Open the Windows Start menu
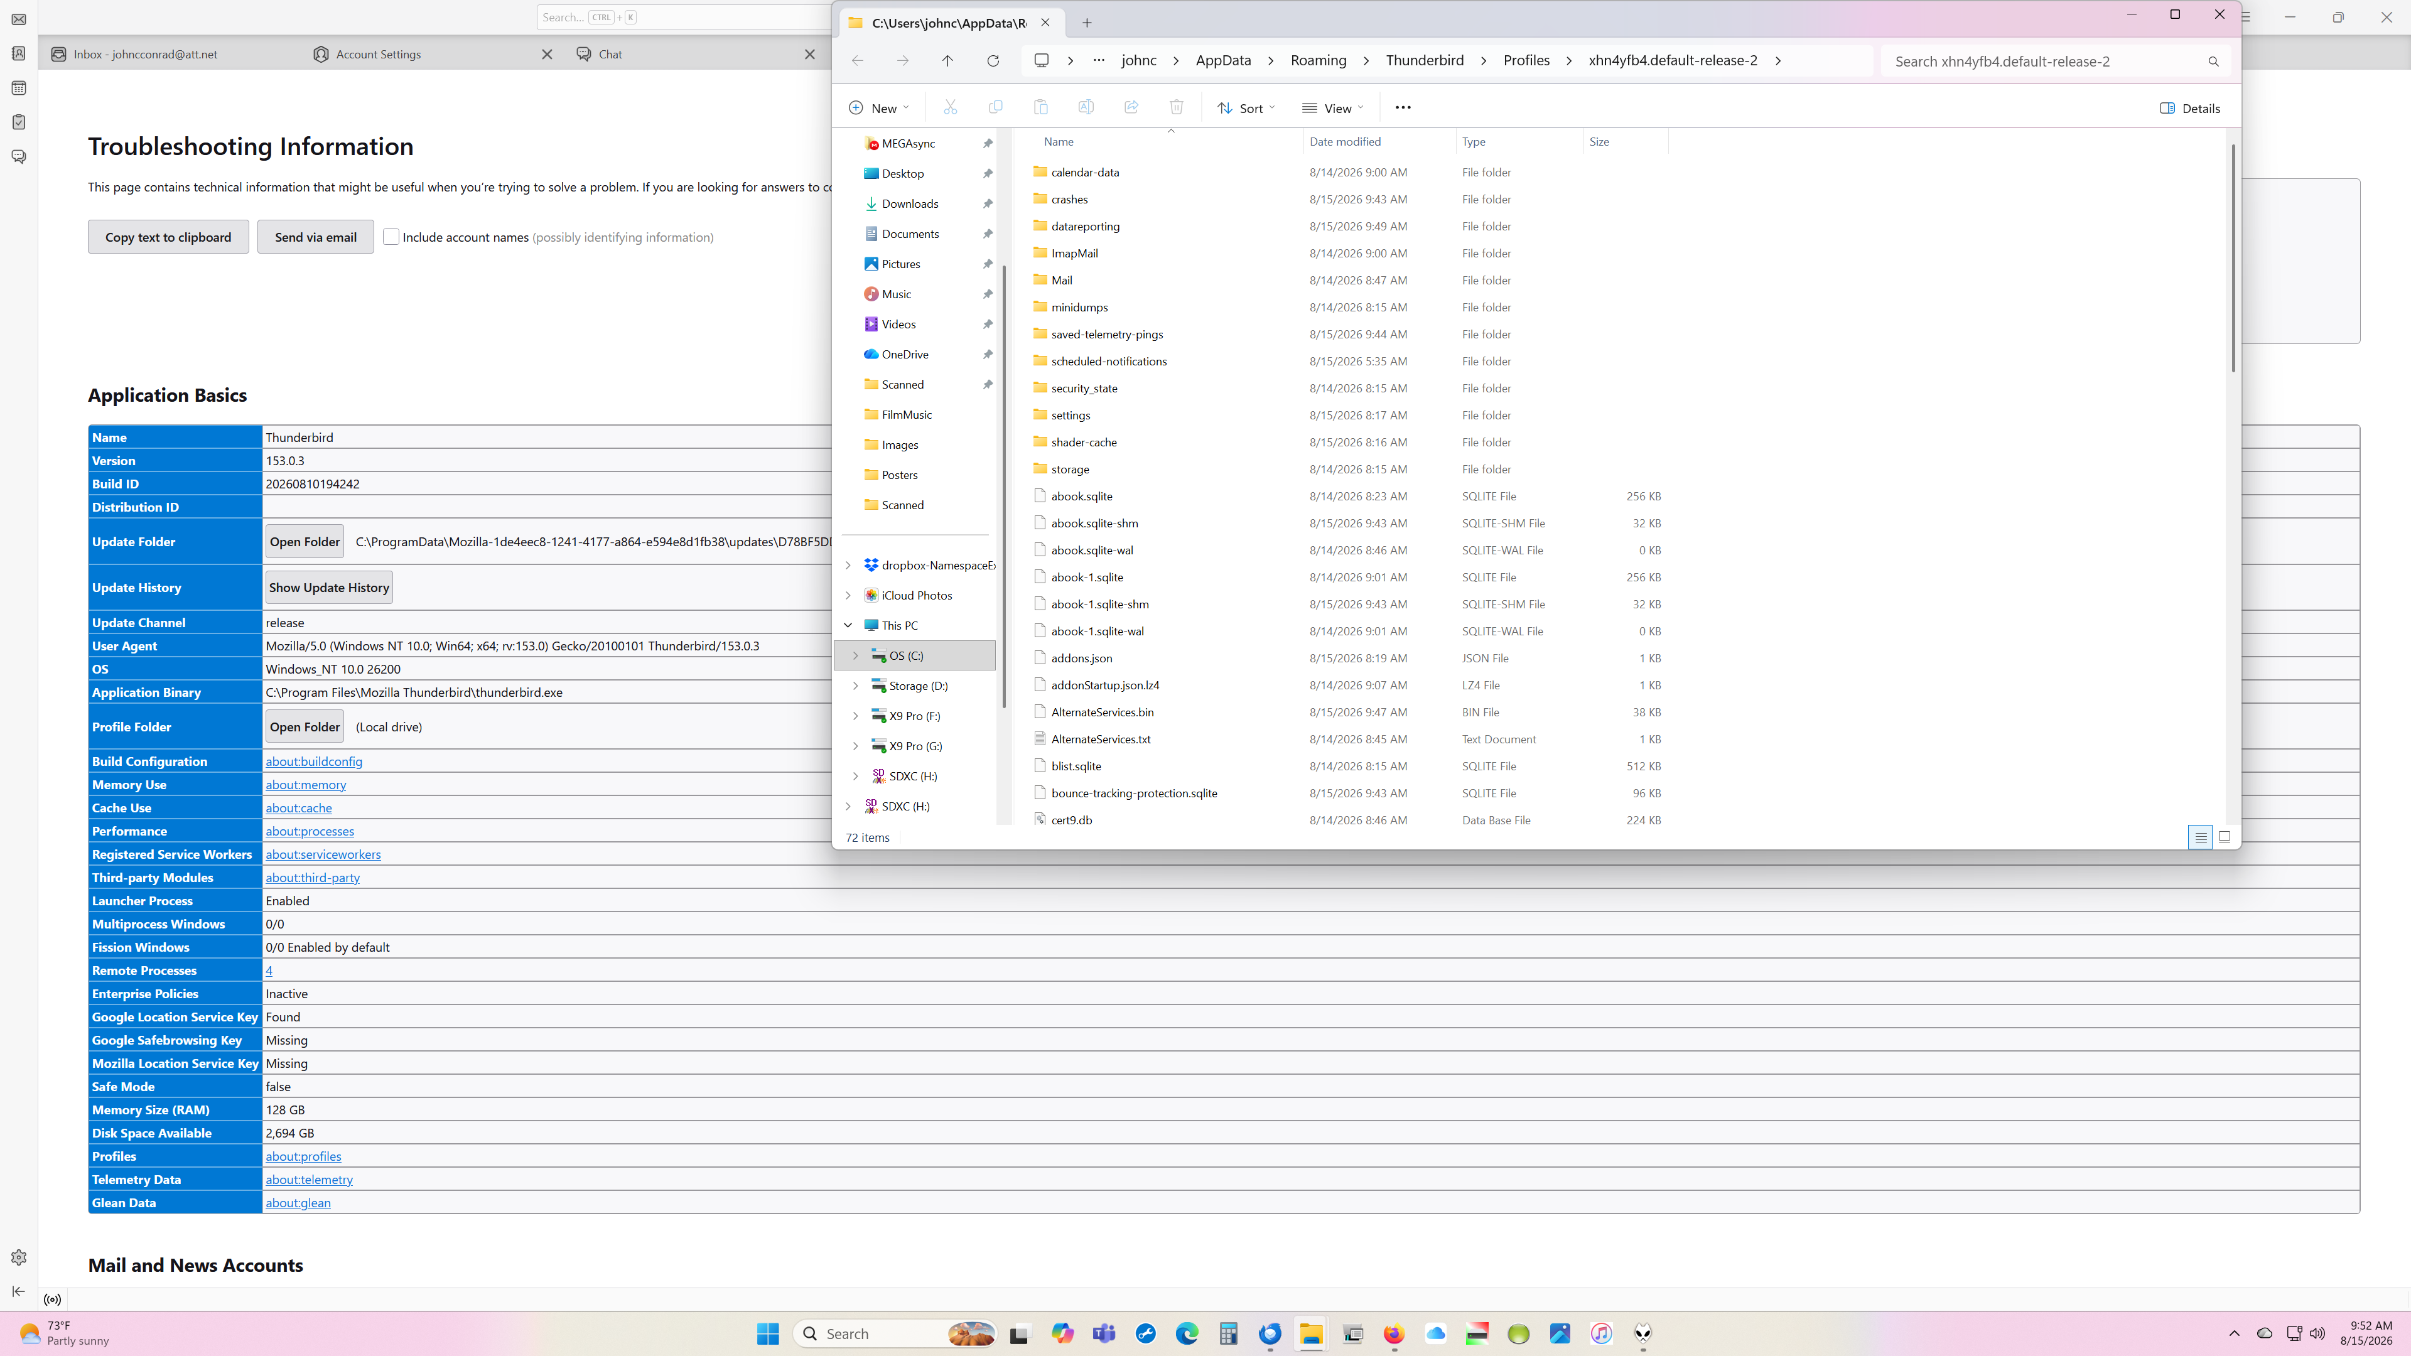The height and width of the screenshot is (1356, 2411). (x=767, y=1333)
